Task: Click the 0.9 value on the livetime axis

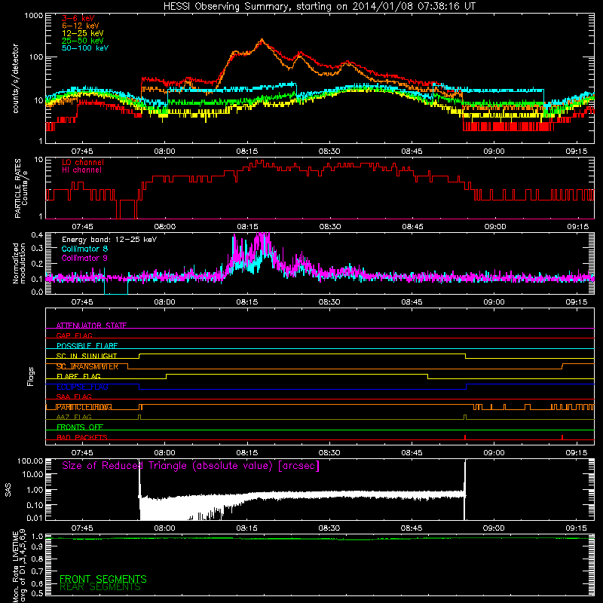Action: pos(37,547)
